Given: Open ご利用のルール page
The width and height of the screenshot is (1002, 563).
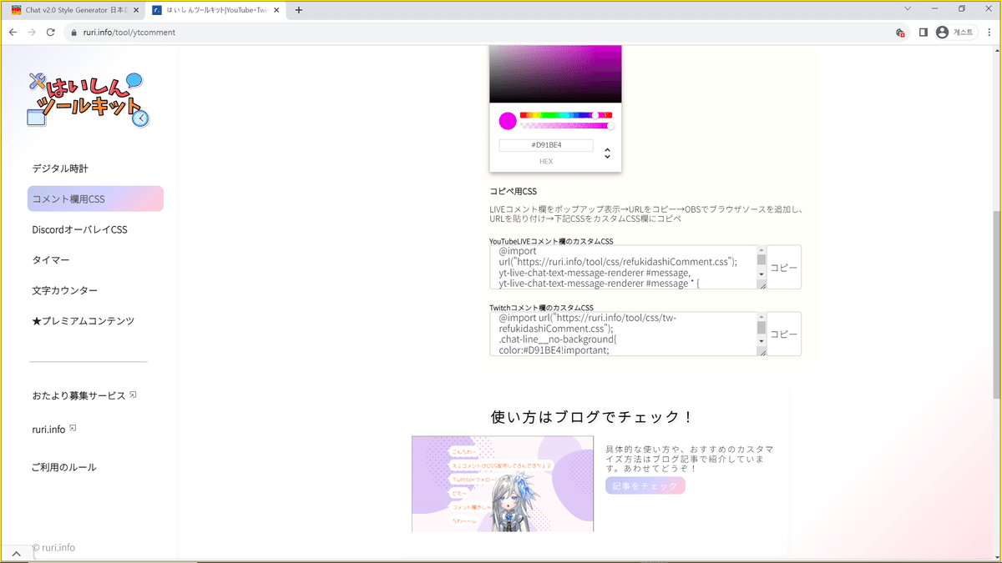Looking at the screenshot, I should point(64,467).
